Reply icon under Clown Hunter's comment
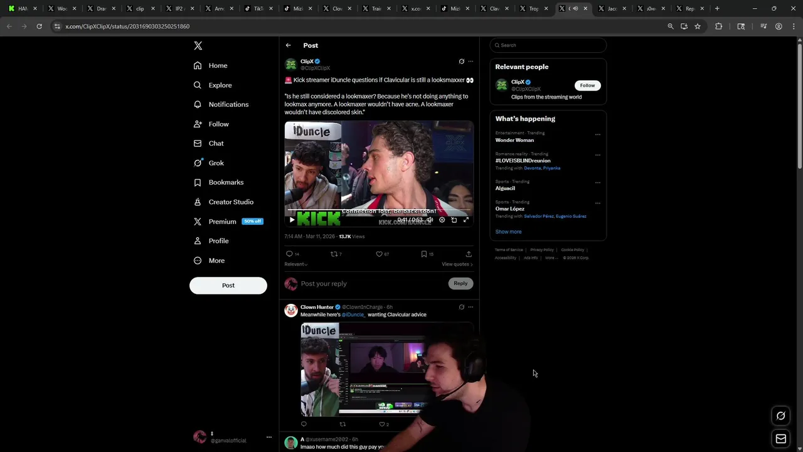The width and height of the screenshot is (803, 452). [304, 424]
